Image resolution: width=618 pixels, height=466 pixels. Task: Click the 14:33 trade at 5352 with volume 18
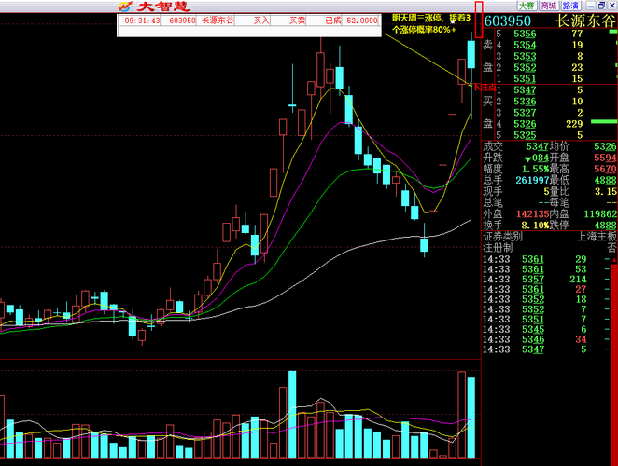(x=546, y=299)
